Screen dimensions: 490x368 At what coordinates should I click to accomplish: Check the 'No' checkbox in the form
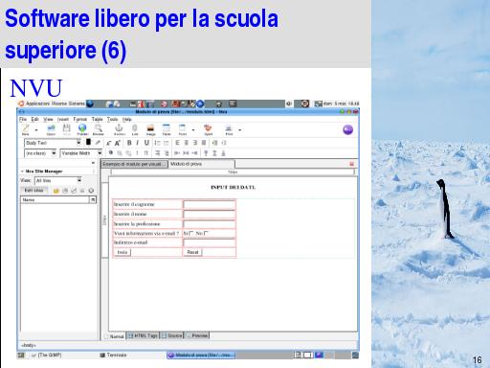click(206, 233)
